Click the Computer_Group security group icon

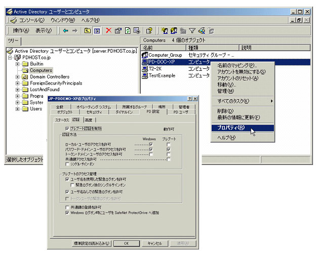(145, 55)
